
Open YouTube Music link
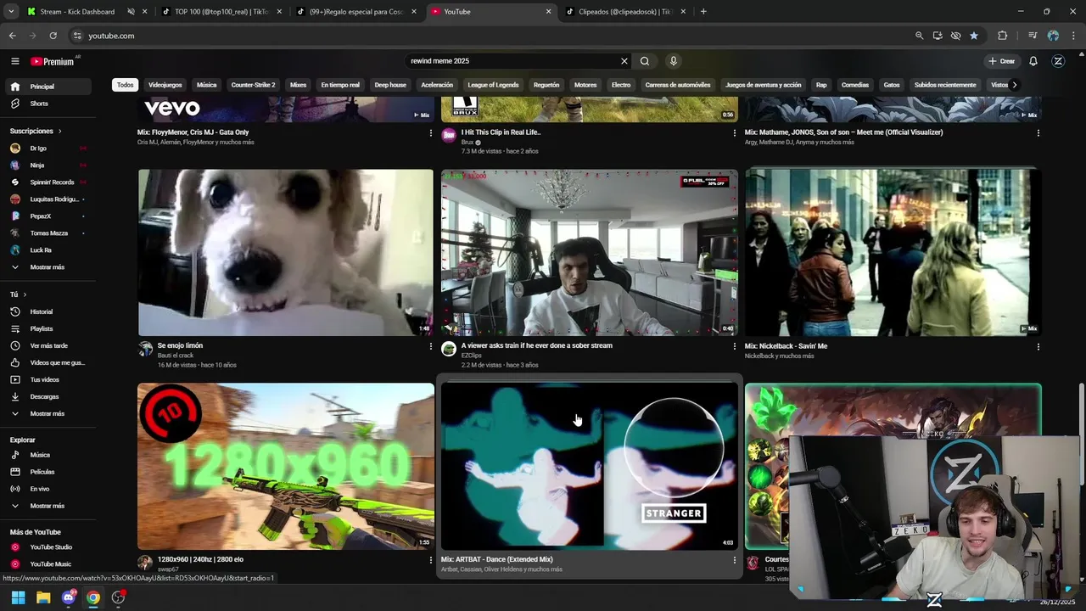(48, 564)
